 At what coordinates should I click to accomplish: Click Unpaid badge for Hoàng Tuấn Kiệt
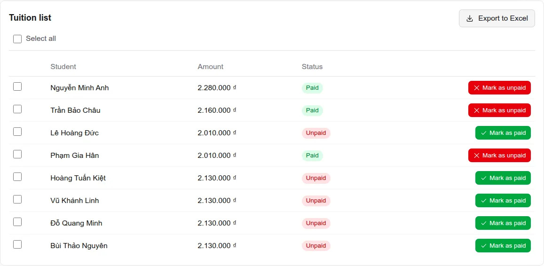click(316, 178)
